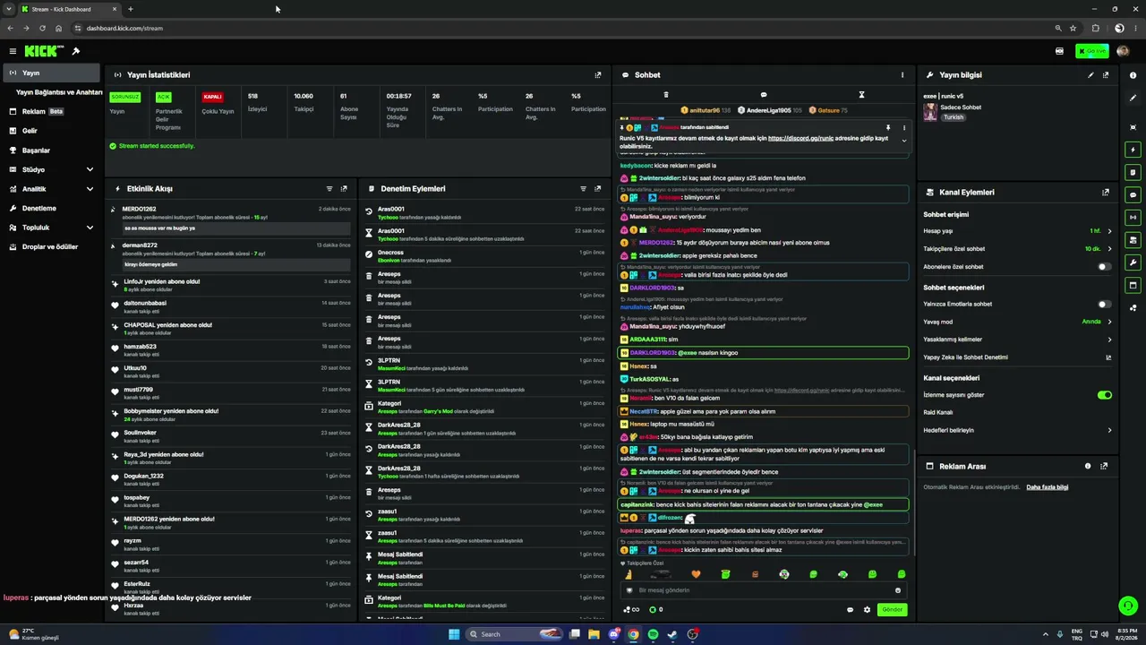This screenshot has width=1146, height=645.
Task: Disable İzlenme sayısını göster switch
Action: [x=1105, y=395]
